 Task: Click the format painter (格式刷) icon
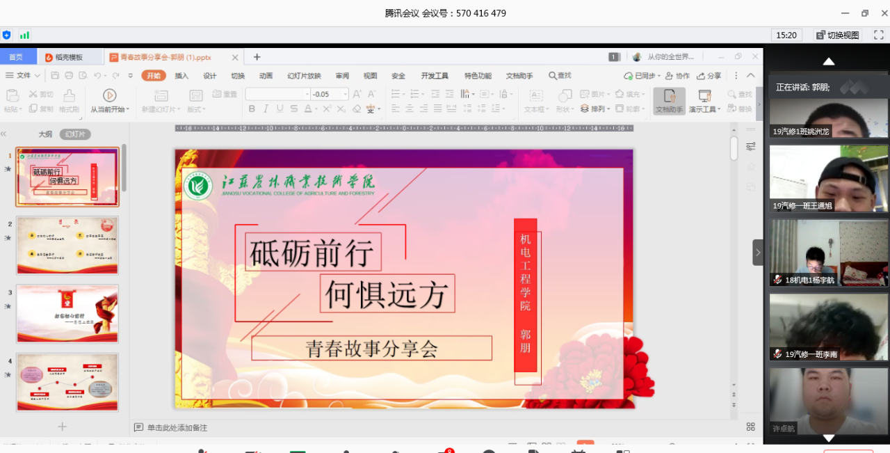[x=69, y=95]
